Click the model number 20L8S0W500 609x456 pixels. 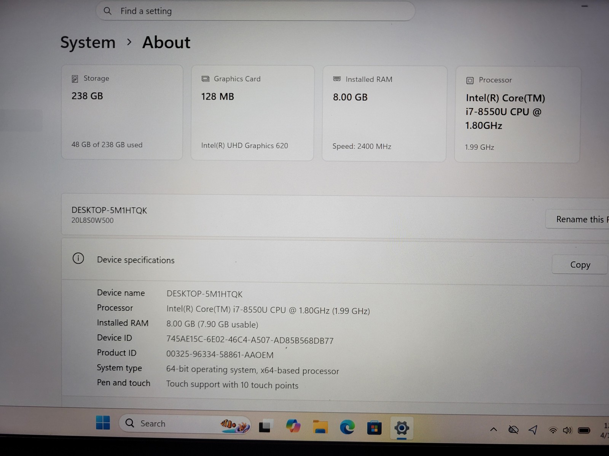pyautogui.click(x=92, y=220)
